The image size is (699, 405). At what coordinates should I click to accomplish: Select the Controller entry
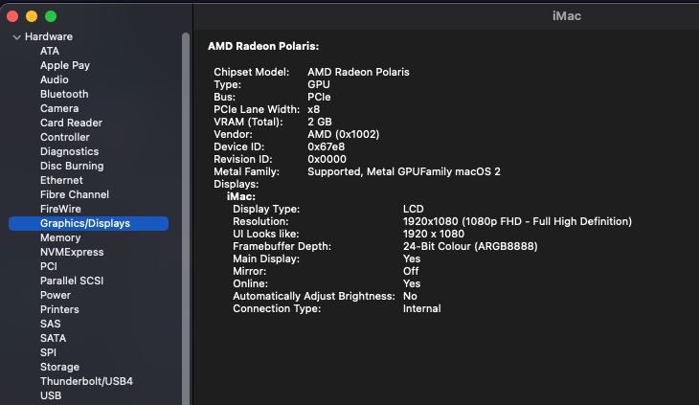65,137
